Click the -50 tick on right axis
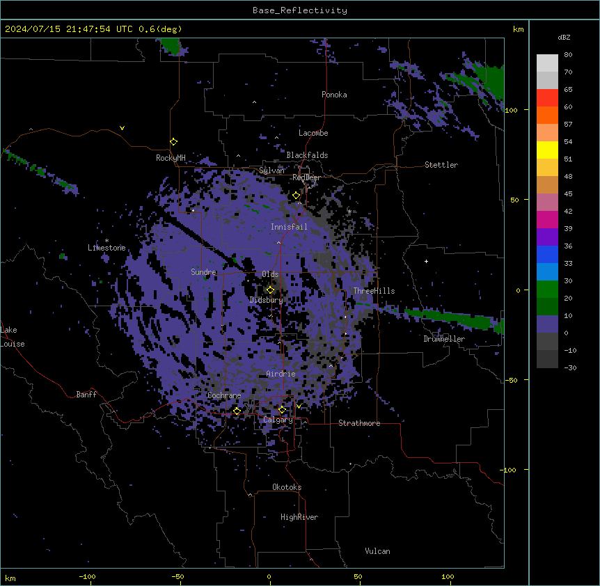600x586 pixels. click(x=511, y=380)
